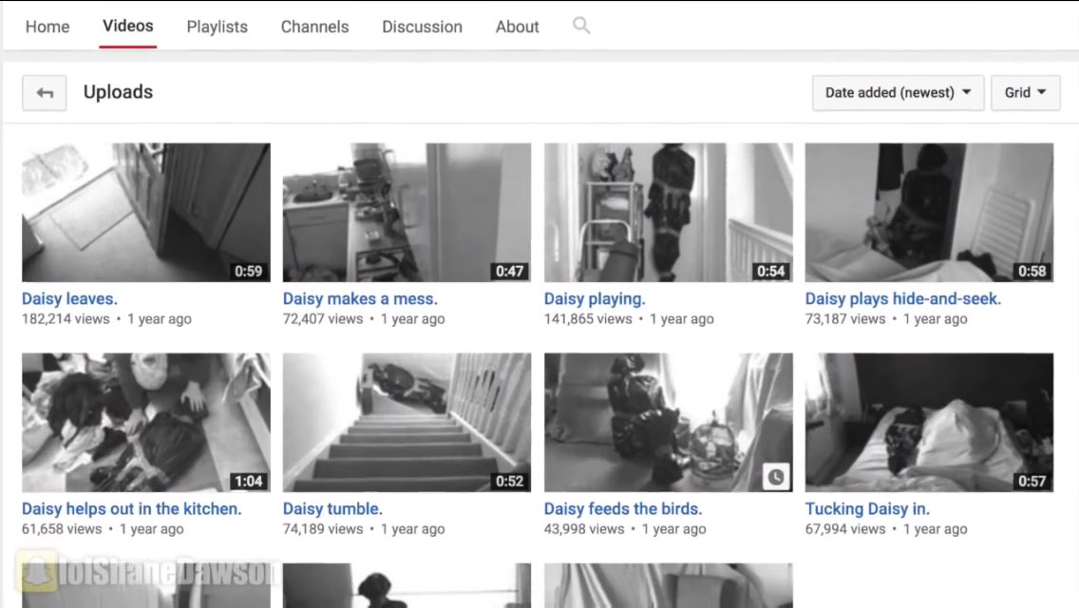Open the 'Tucking Daisy in.' title link

867,509
